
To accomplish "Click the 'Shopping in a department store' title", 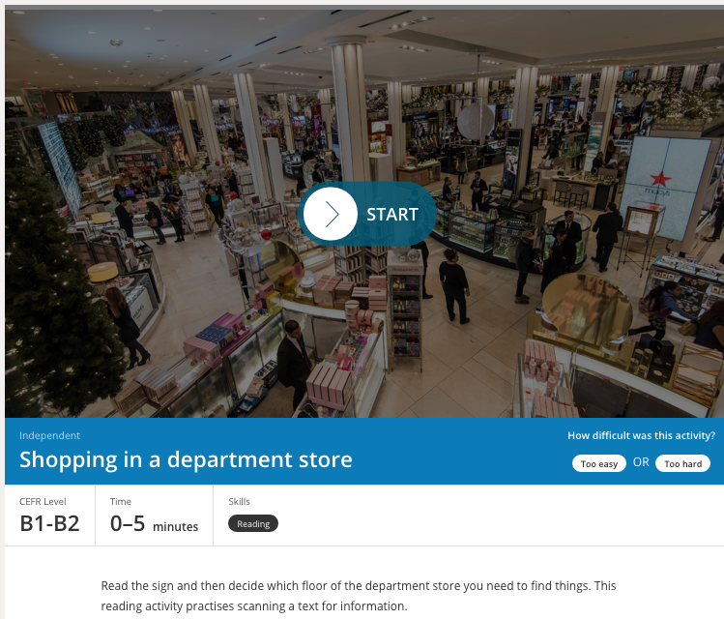I will [186, 459].
